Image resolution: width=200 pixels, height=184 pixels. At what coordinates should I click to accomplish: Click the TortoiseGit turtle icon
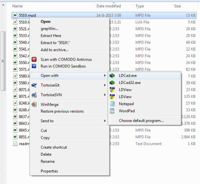click(x=34, y=85)
